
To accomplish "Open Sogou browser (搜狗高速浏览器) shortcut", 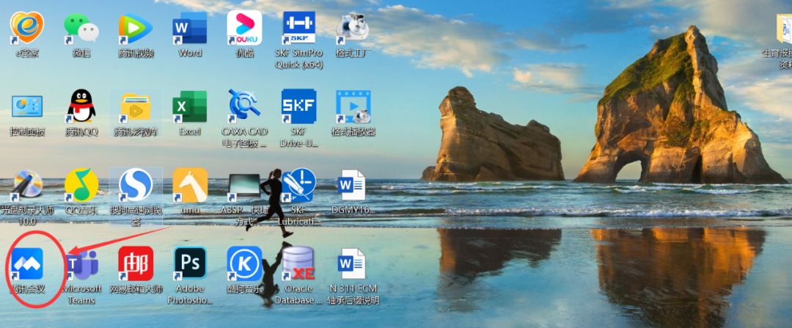I will 136,186.
